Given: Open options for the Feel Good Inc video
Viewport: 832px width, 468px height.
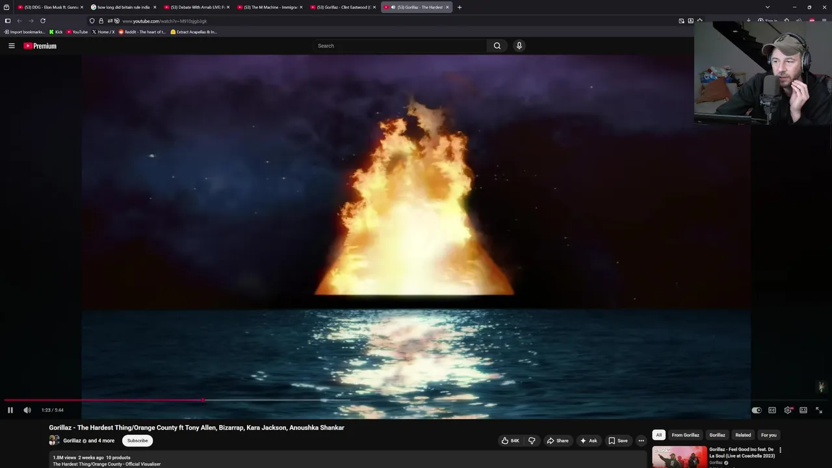Looking at the screenshot, I should (x=780, y=450).
